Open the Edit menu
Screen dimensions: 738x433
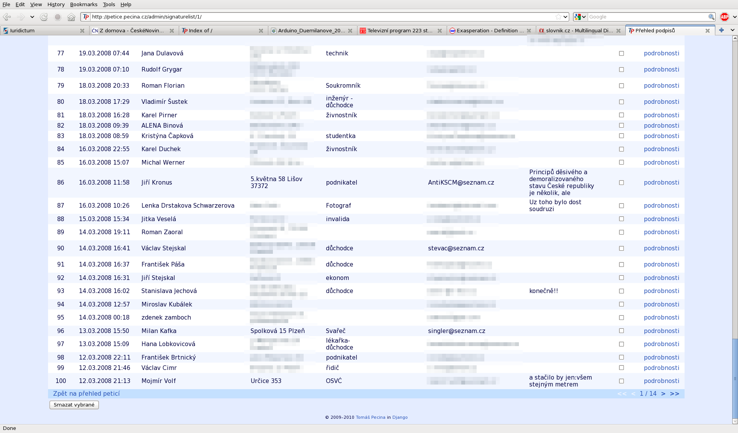coord(20,4)
